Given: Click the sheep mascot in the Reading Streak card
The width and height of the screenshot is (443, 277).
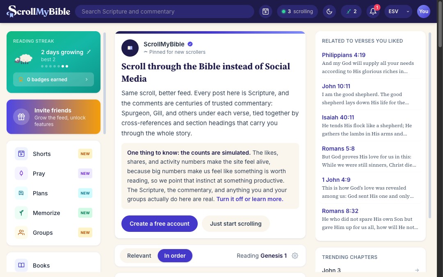Looking at the screenshot, I should (24, 59).
